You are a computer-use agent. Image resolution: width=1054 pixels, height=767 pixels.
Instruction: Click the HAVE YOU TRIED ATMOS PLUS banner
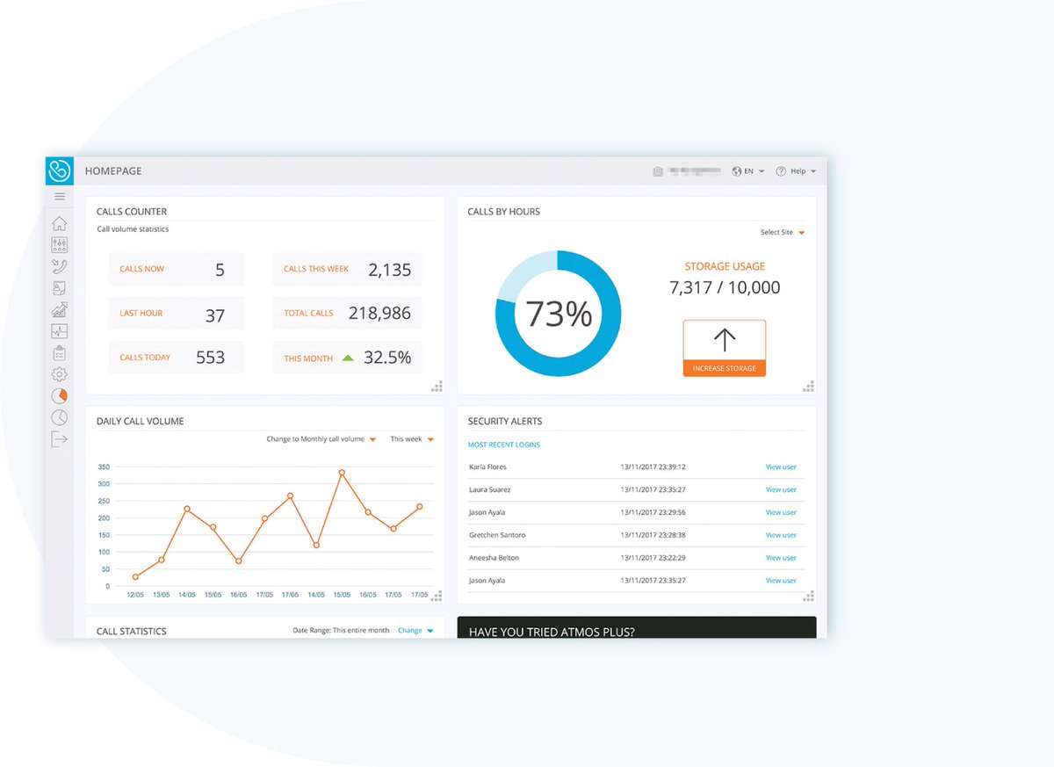click(637, 627)
